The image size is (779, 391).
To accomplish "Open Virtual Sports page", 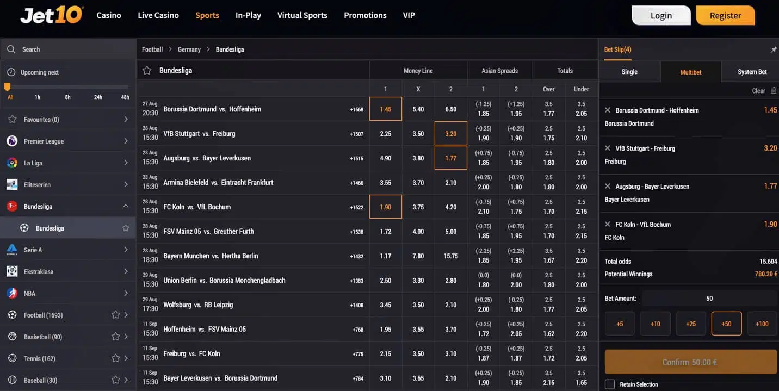I will [302, 15].
